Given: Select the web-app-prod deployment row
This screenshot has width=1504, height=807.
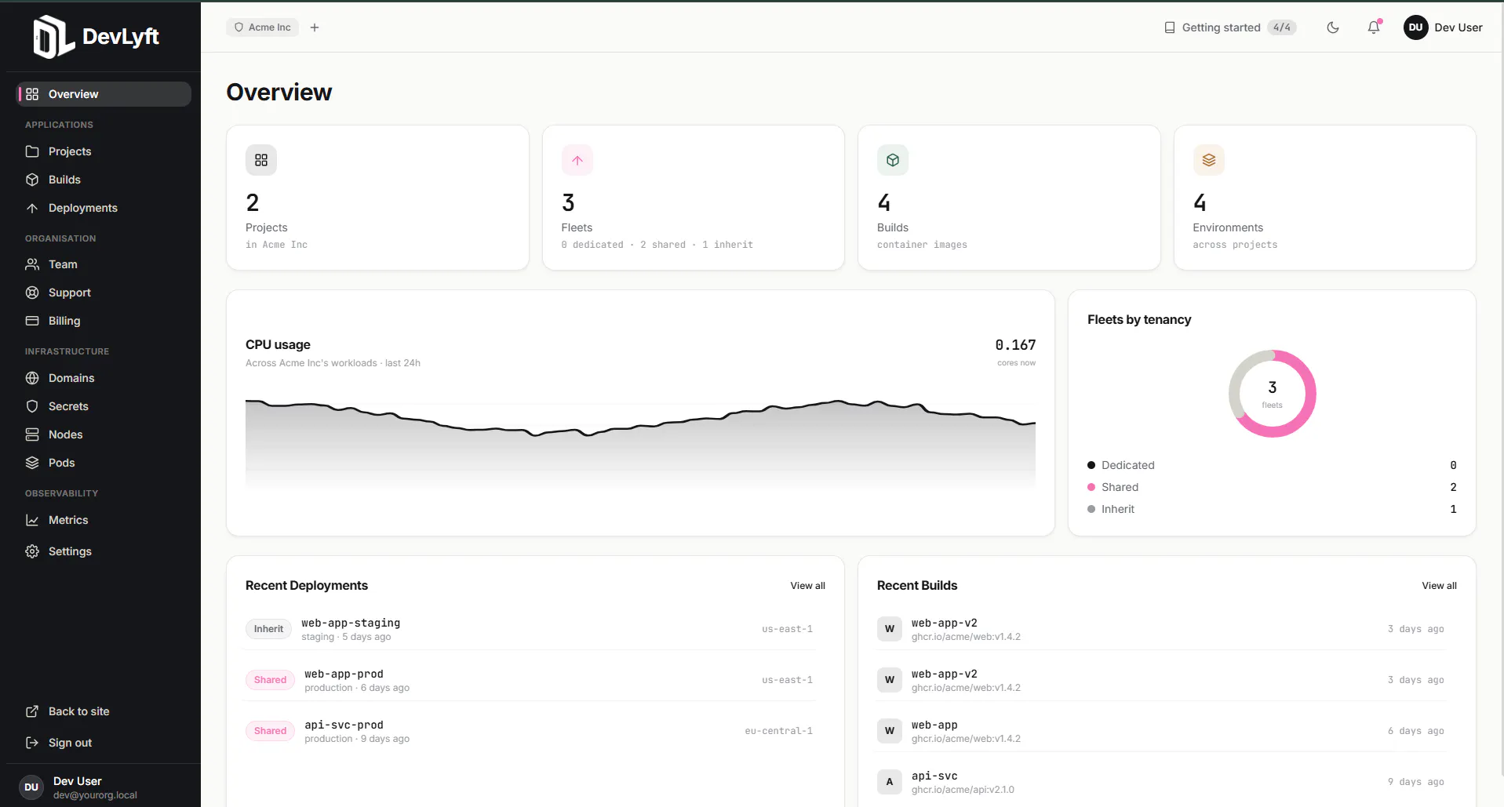Looking at the screenshot, I should pyautogui.click(x=530, y=680).
